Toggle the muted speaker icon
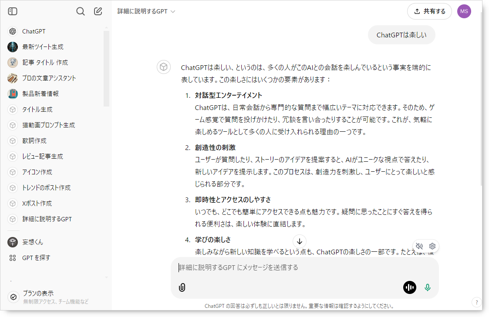The image size is (489, 317). tap(419, 247)
